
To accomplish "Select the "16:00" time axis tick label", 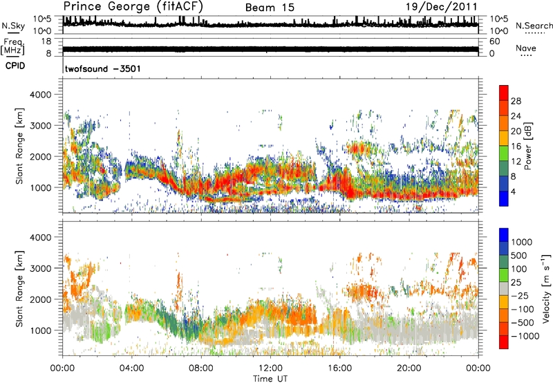I will (x=339, y=368).
